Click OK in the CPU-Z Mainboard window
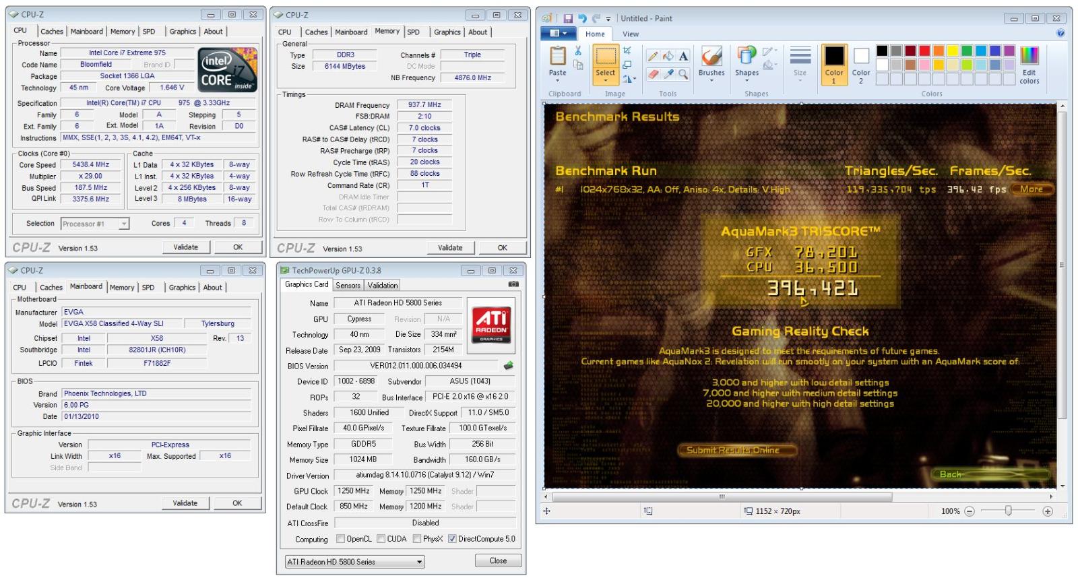The height and width of the screenshot is (580, 1078). point(237,503)
